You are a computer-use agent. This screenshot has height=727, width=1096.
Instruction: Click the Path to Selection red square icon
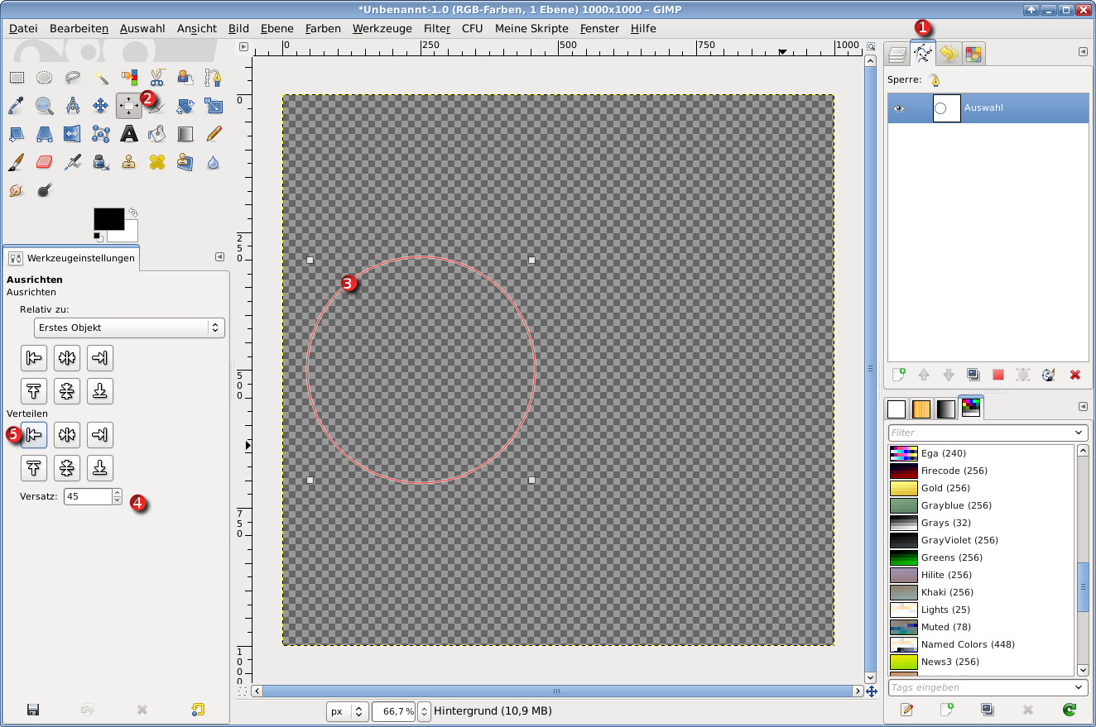[998, 375]
